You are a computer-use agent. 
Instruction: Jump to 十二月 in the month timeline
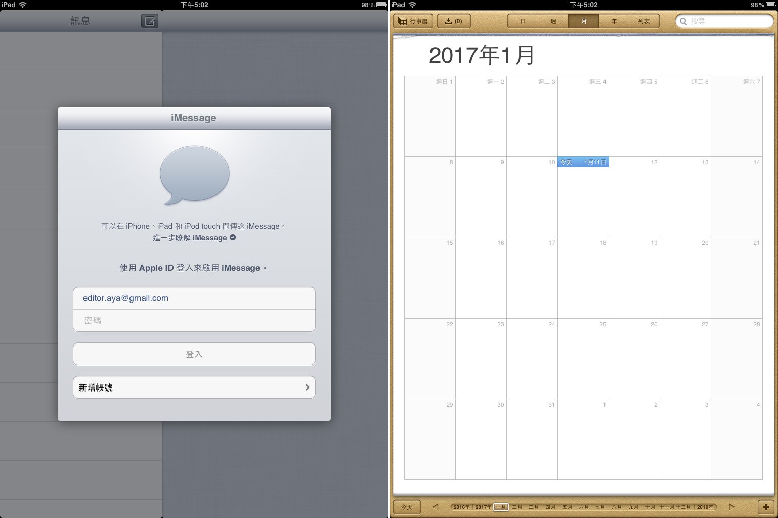(x=683, y=507)
